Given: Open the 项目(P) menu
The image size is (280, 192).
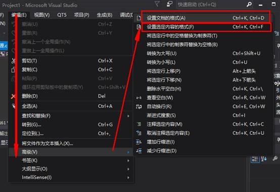Looking at the screenshot, I should [81, 15].
